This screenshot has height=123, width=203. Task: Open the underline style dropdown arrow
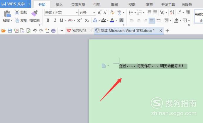coord(66,20)
